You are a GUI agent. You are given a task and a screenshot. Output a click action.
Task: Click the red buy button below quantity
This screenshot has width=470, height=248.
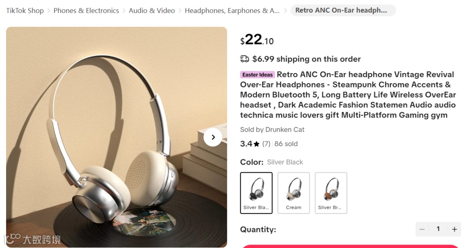[350, 246]
